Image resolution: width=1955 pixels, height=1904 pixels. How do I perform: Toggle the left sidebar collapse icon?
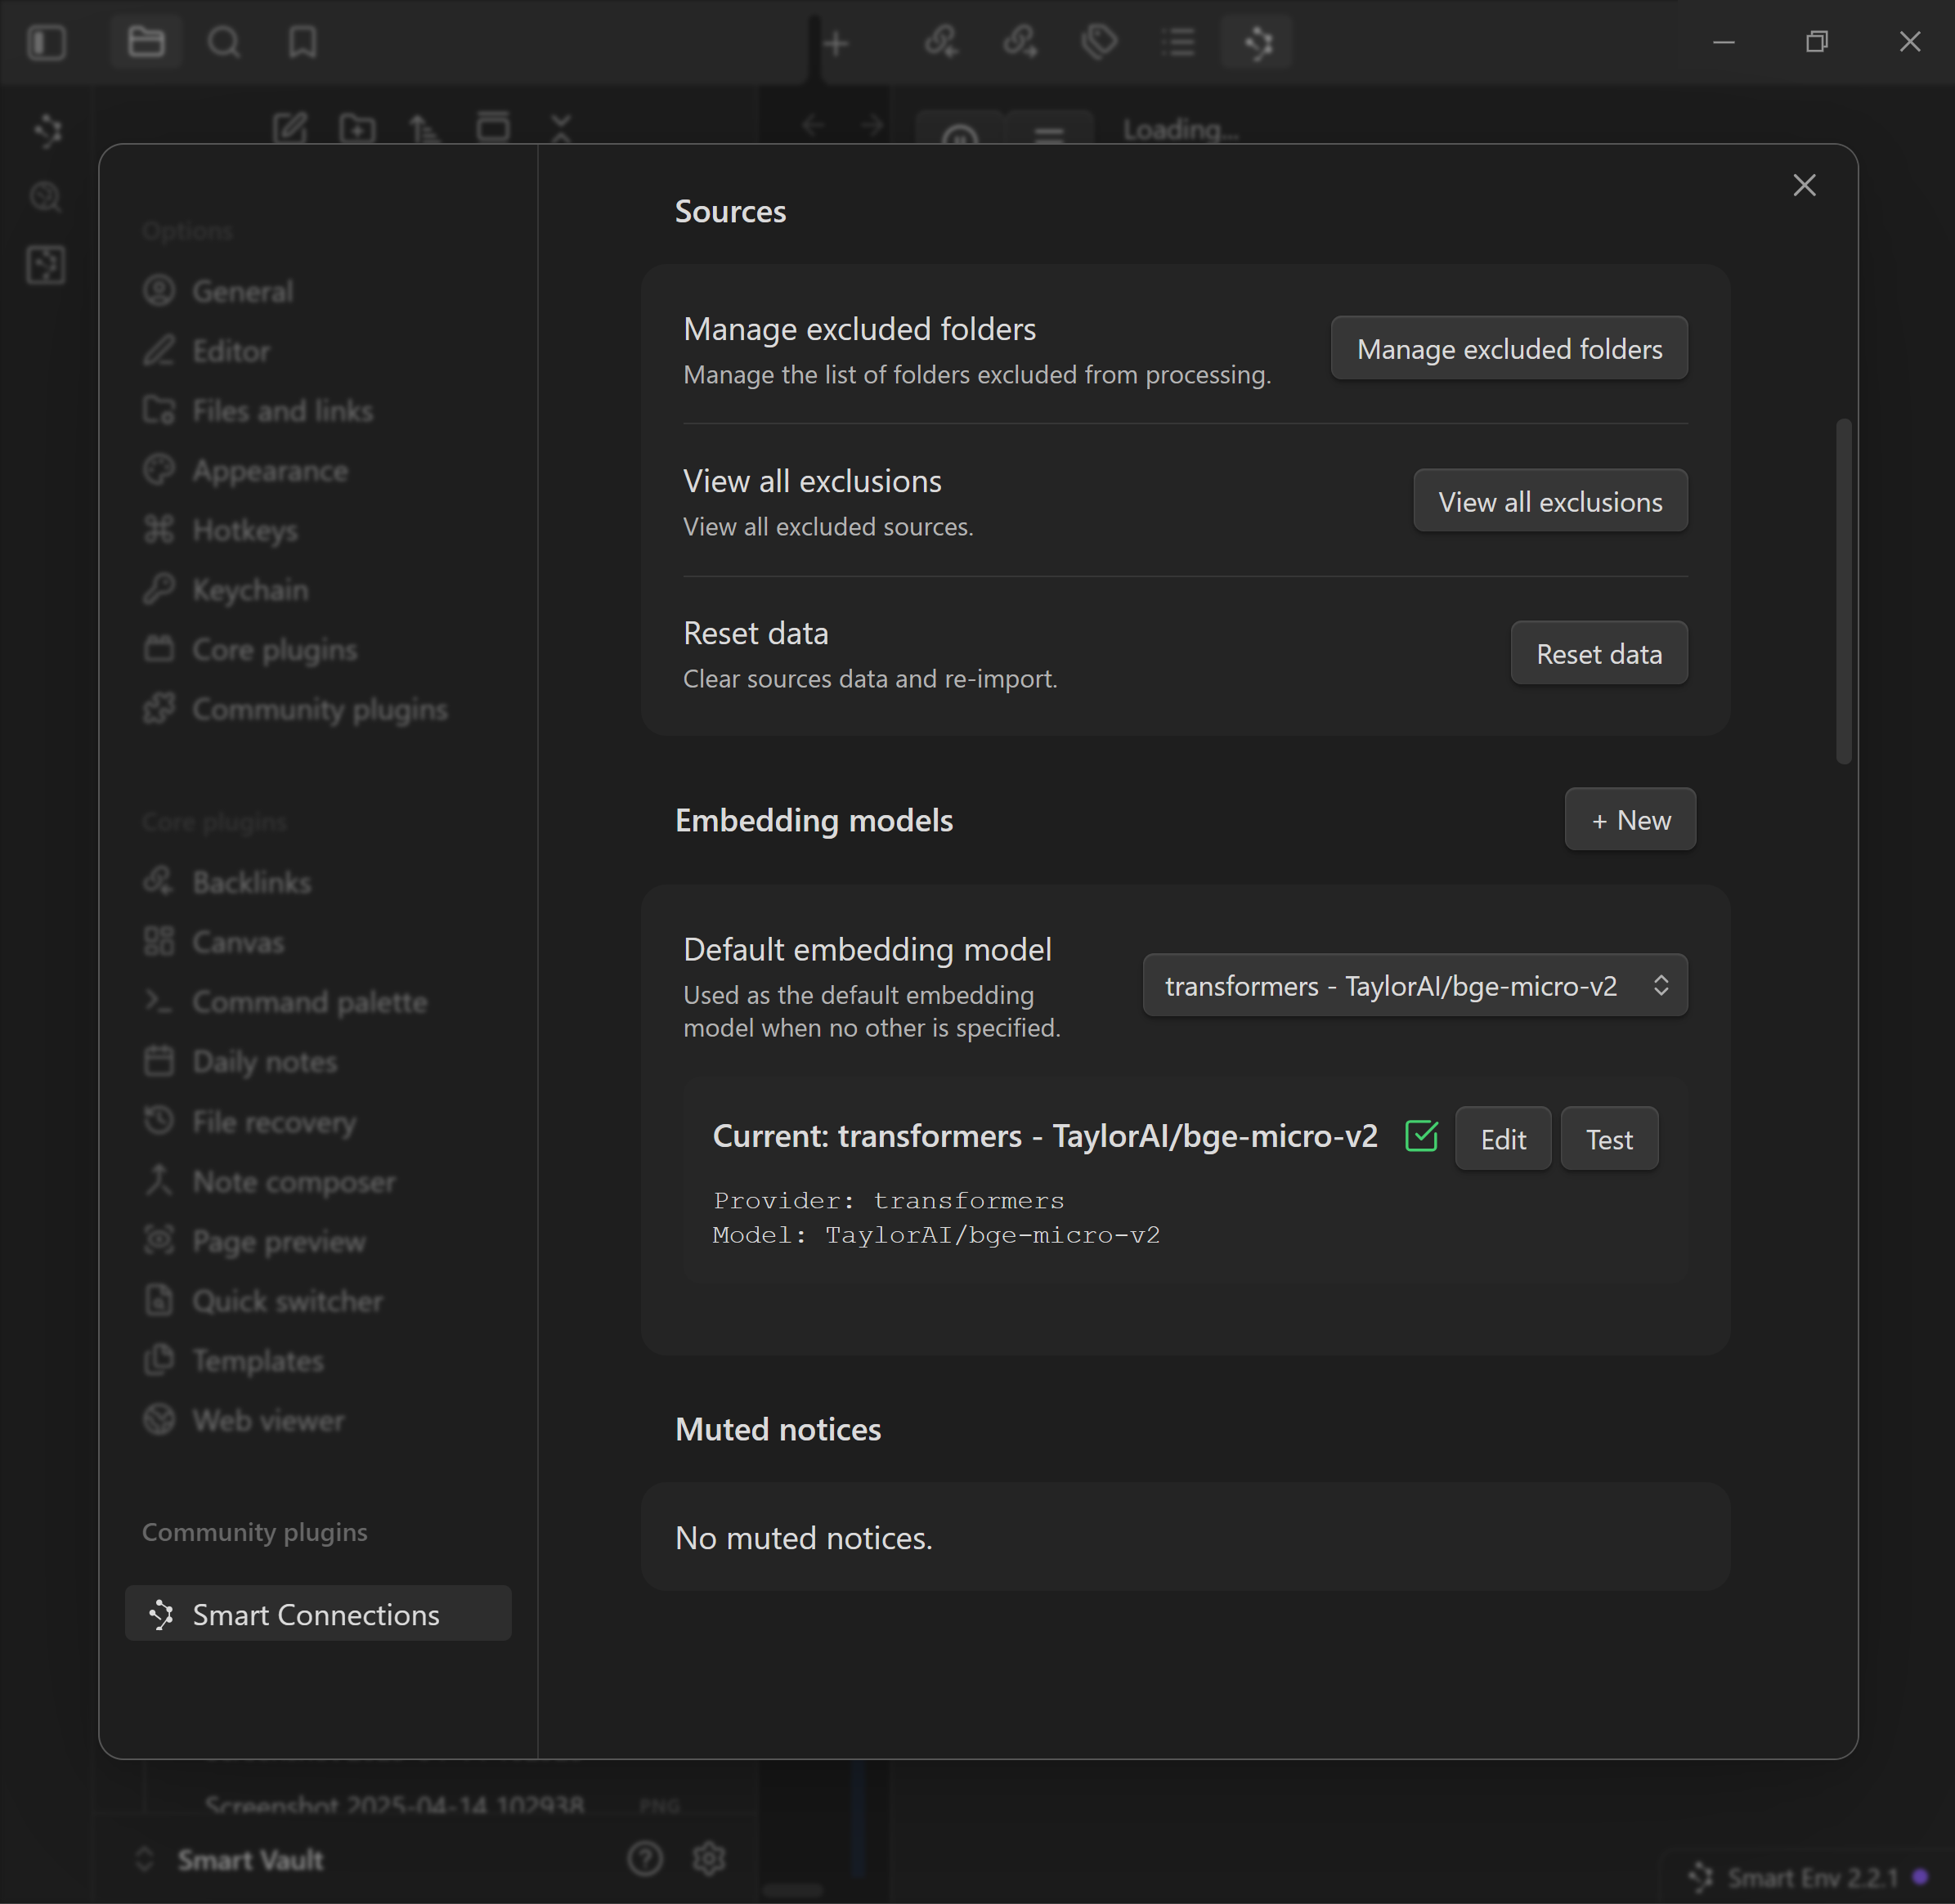(47, 42)
